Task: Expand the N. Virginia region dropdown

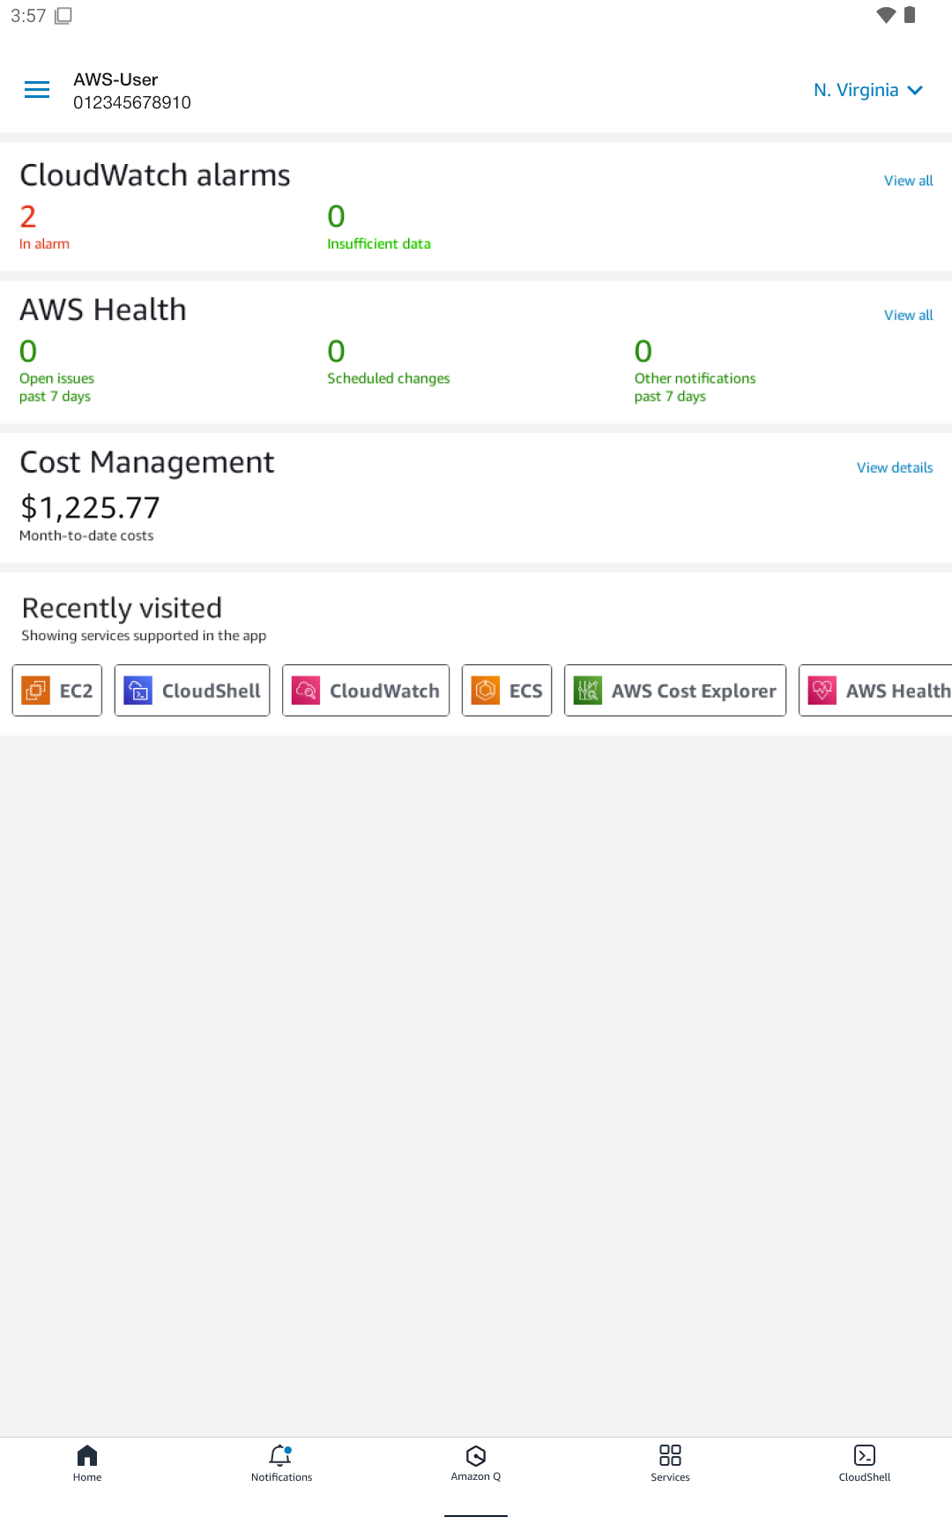Action: click(x=868, y=90)
